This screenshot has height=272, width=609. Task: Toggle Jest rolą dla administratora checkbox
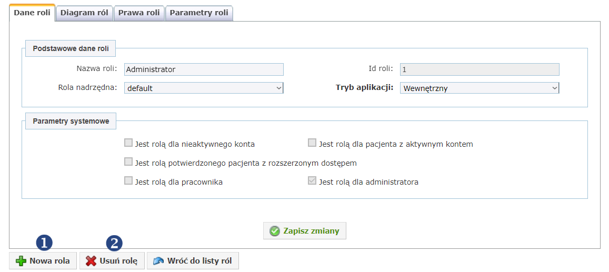pos(312,181)
